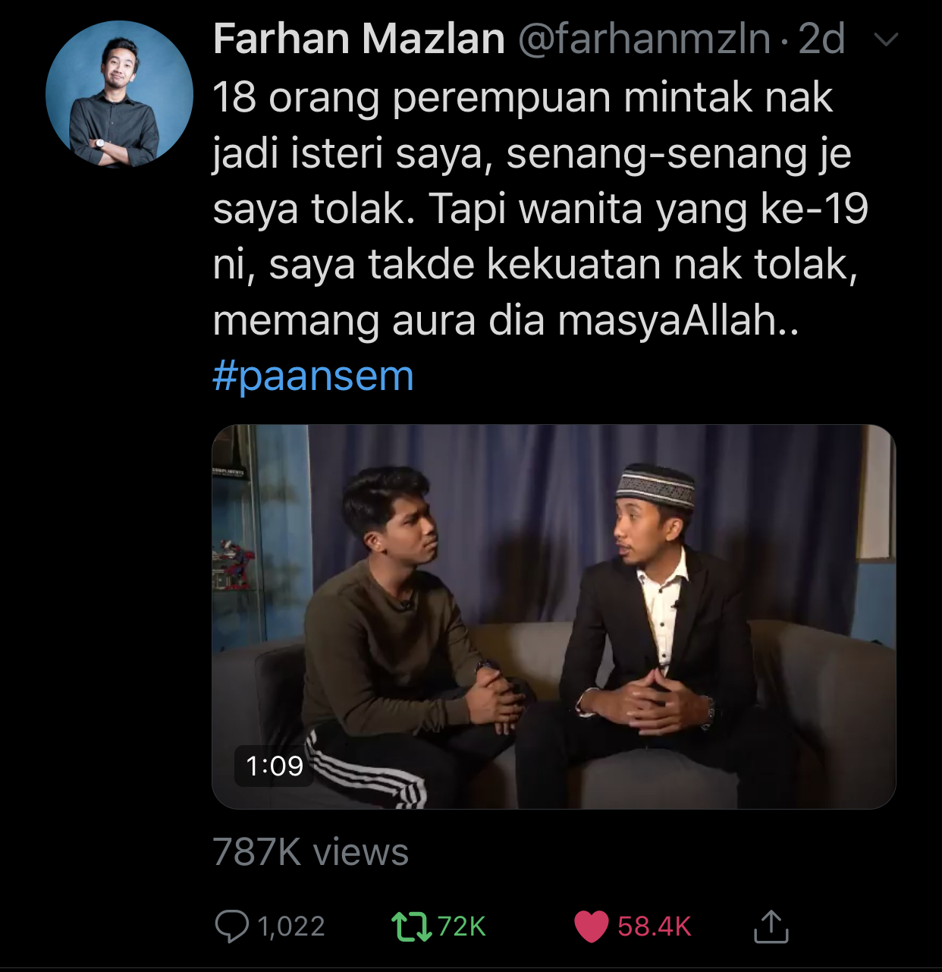The height and width of the screenshot is (972, 942).
Task: Unlike the tweet via red heart icon
Action: point(591,926)
